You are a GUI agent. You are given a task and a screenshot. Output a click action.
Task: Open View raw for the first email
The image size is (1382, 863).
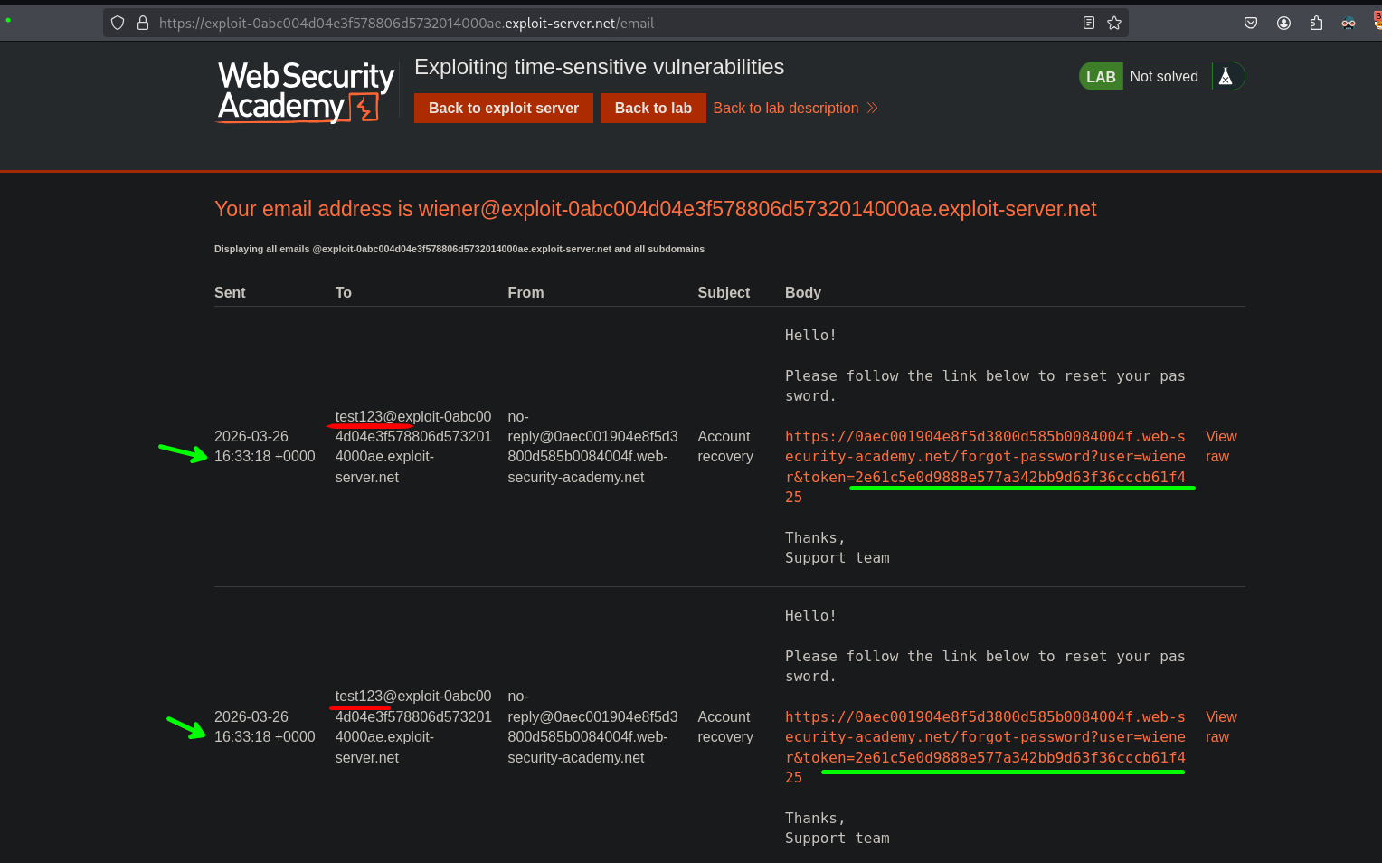[1220, 447]
